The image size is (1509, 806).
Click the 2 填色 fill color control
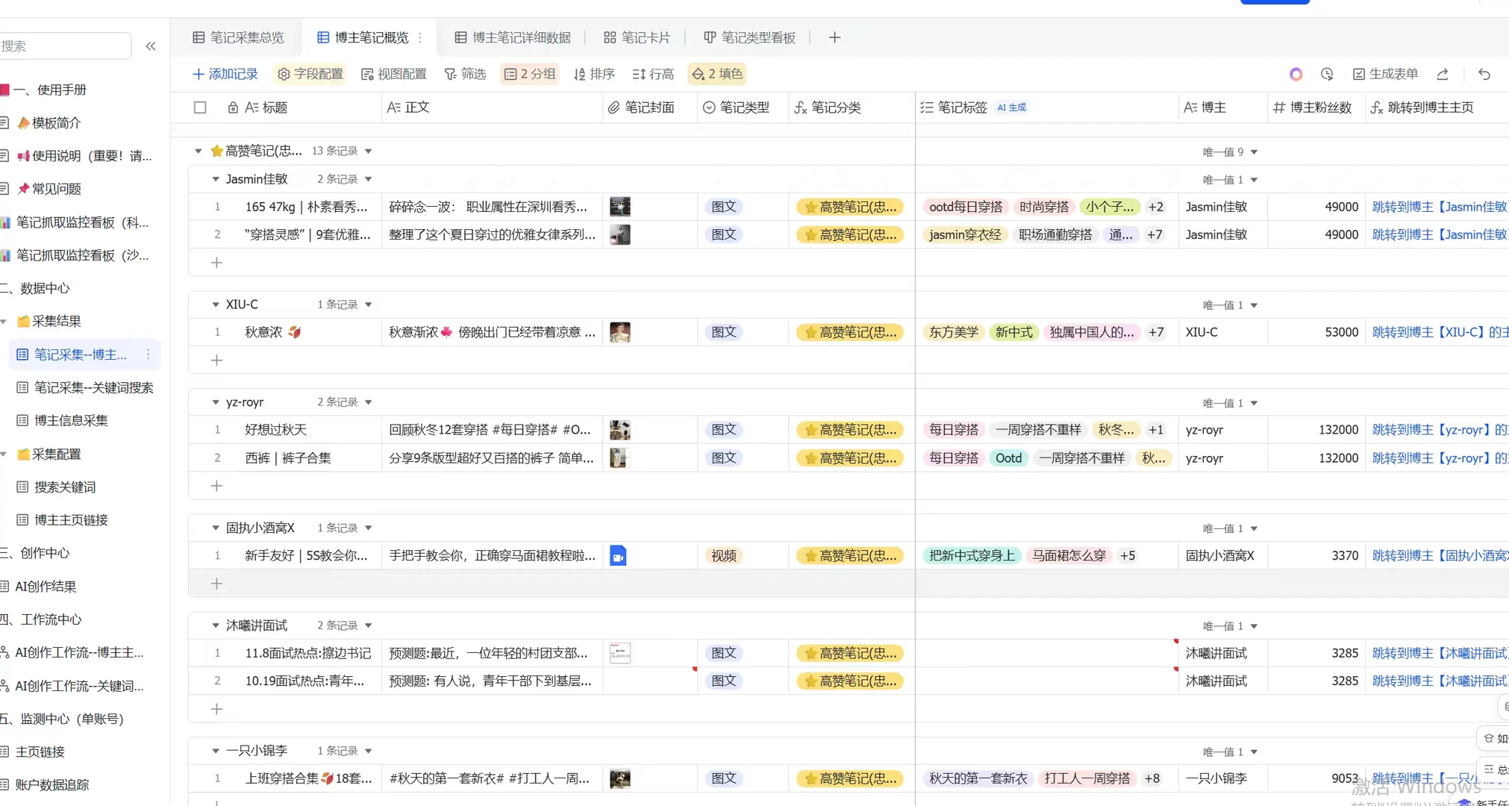(x=716, y=74)
